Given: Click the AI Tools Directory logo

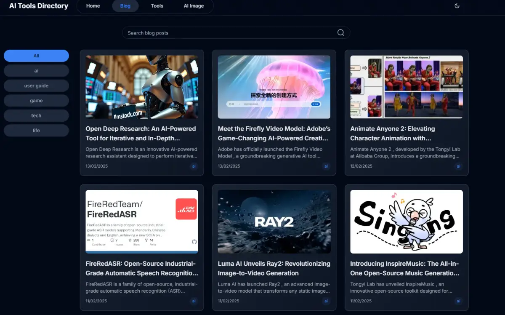Looking at the screenshot, I should pyautogui.click(x=39, y=6).
